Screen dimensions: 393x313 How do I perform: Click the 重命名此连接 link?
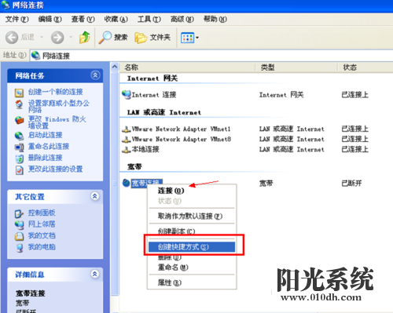tap(49, 146)
